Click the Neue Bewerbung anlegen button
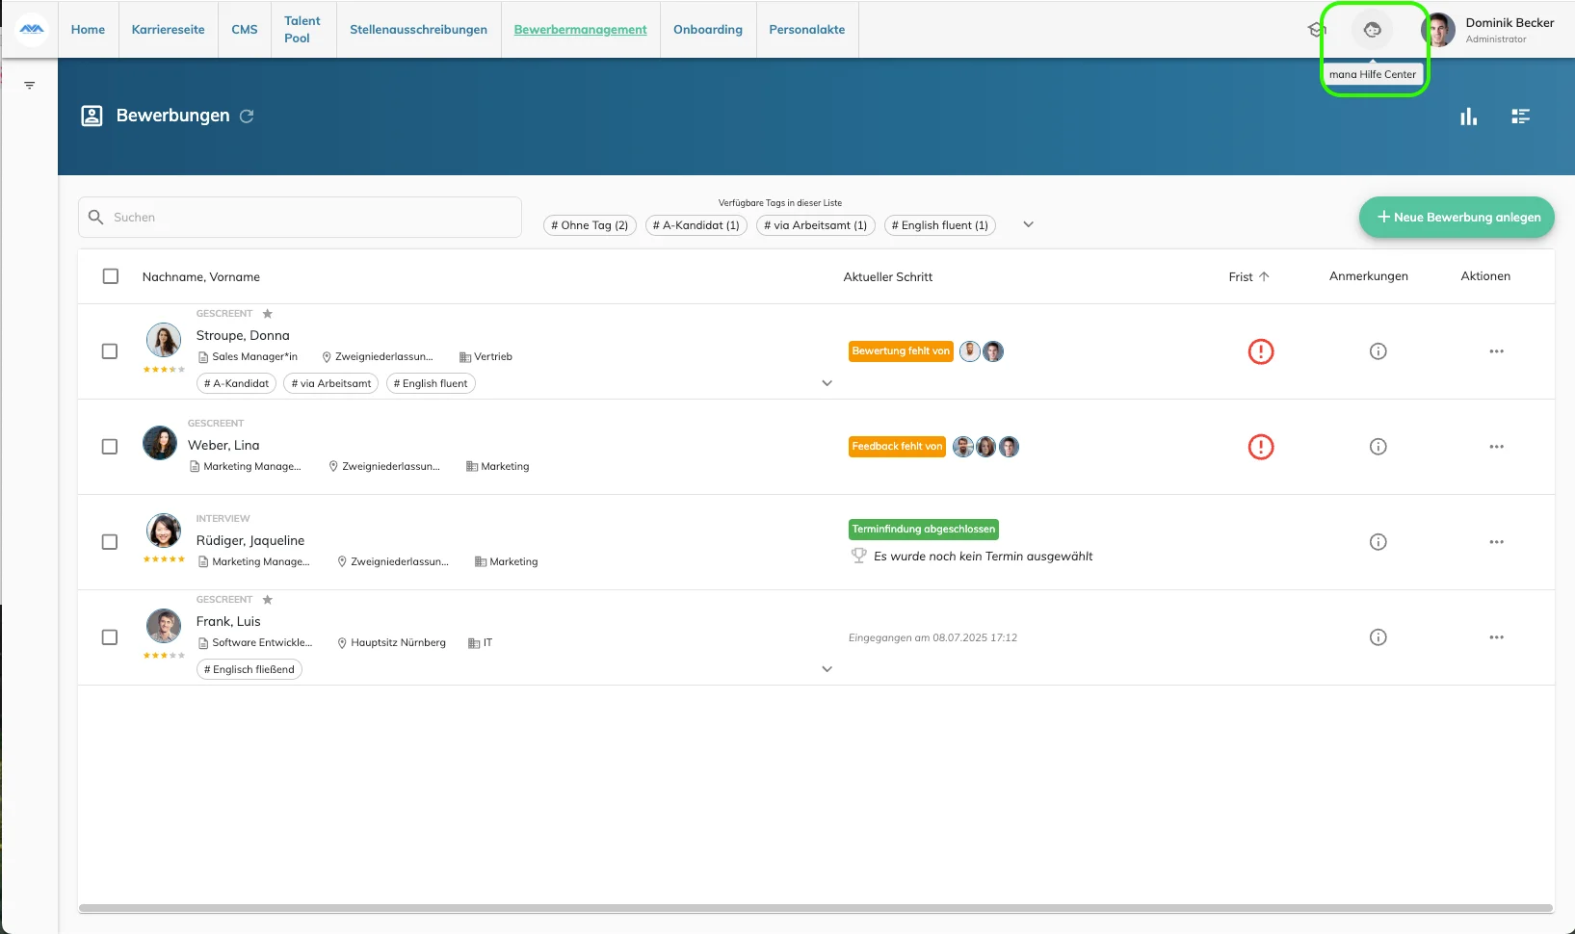Screen dimensions: 1575x934 (x=1457, y=218)
